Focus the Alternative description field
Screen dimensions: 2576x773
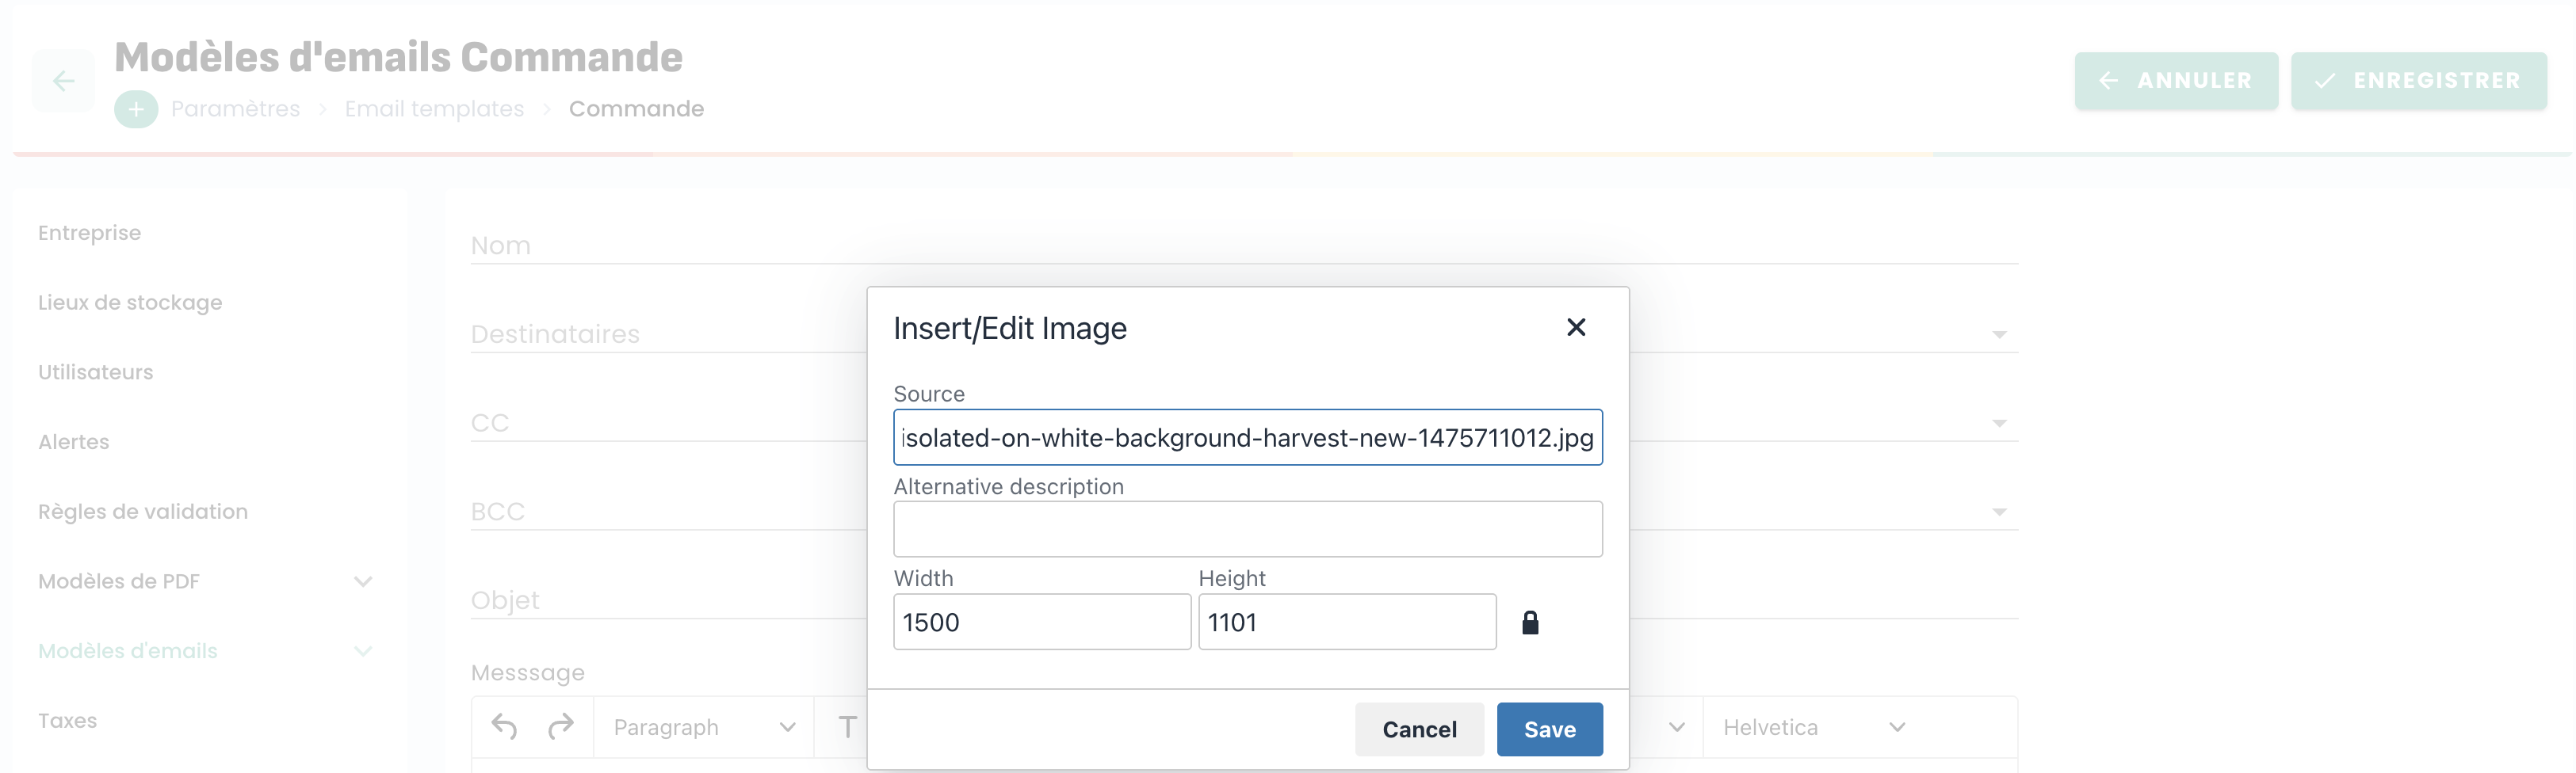click(x=1247, y=529)
